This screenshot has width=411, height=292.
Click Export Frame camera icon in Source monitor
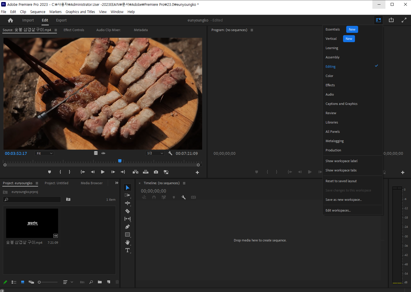tap(156, 172)
